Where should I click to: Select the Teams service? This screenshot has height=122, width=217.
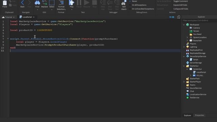tap(192, 85)
